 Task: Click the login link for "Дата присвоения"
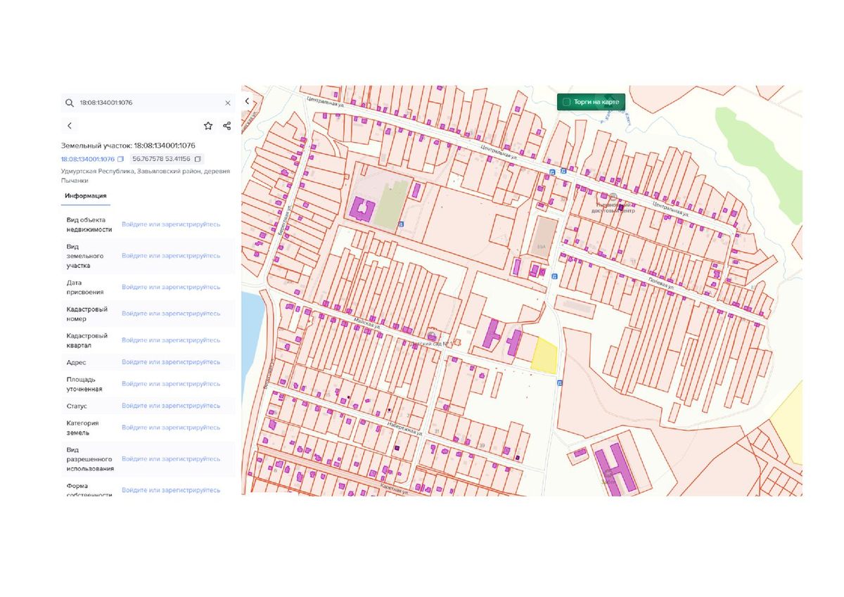[171, 287]
